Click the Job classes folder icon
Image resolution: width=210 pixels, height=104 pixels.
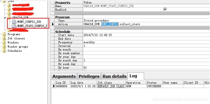click(5, 39)
